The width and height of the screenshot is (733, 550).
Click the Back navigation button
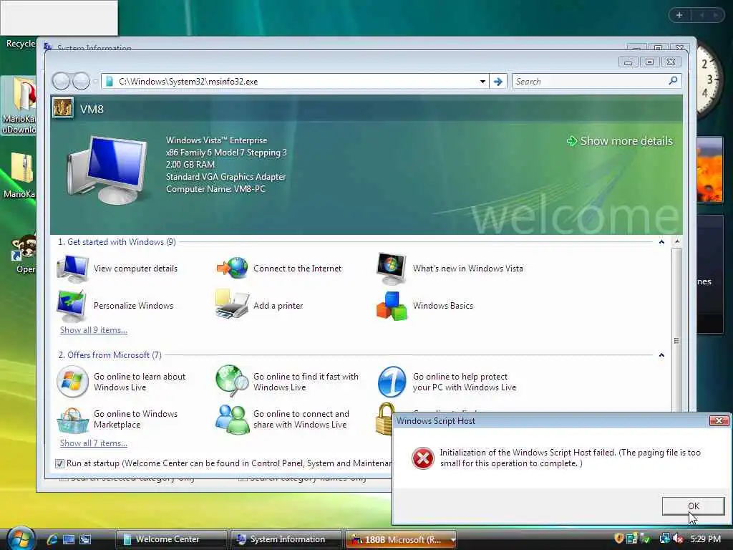pos(62,82)
